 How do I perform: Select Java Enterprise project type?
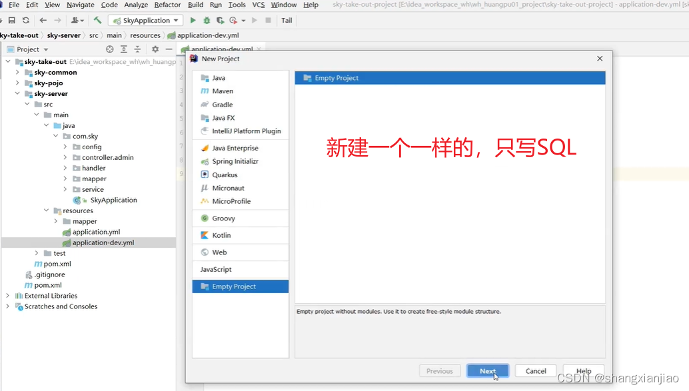click(x=241, y=148)
